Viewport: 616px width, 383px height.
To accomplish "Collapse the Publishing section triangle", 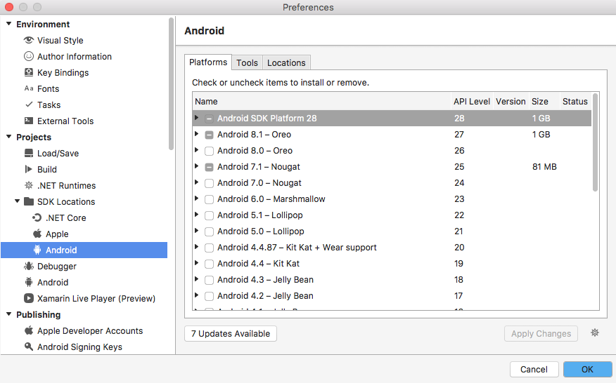I will 9,314.
